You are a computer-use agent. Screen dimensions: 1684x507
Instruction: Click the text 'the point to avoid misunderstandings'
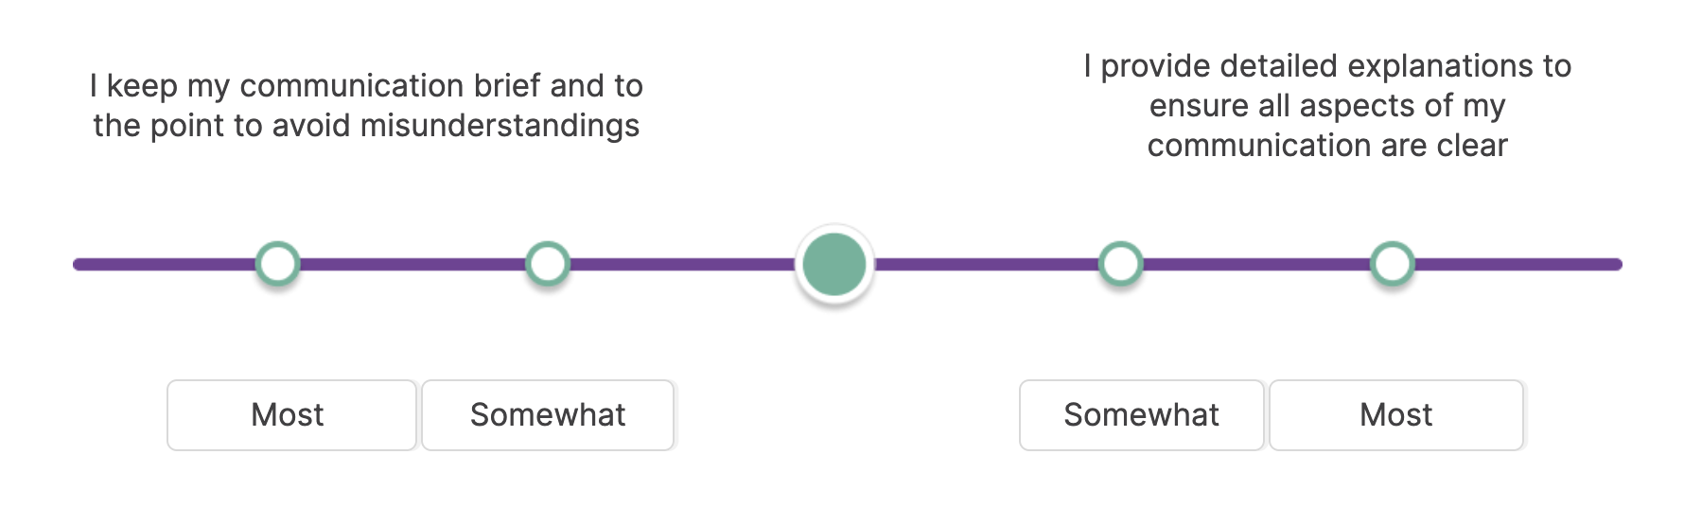366,126
